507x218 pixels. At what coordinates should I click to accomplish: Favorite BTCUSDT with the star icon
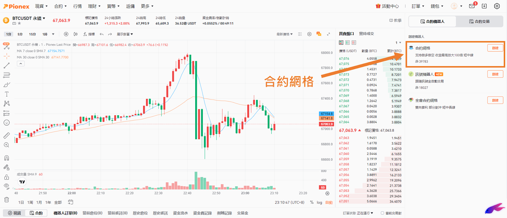point(19,23)
